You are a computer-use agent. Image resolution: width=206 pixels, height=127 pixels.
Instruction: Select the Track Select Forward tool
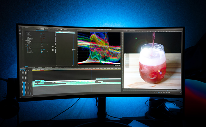(x=20, y=29)
